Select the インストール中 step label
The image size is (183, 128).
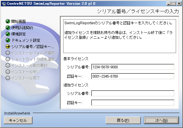(25, 72)
